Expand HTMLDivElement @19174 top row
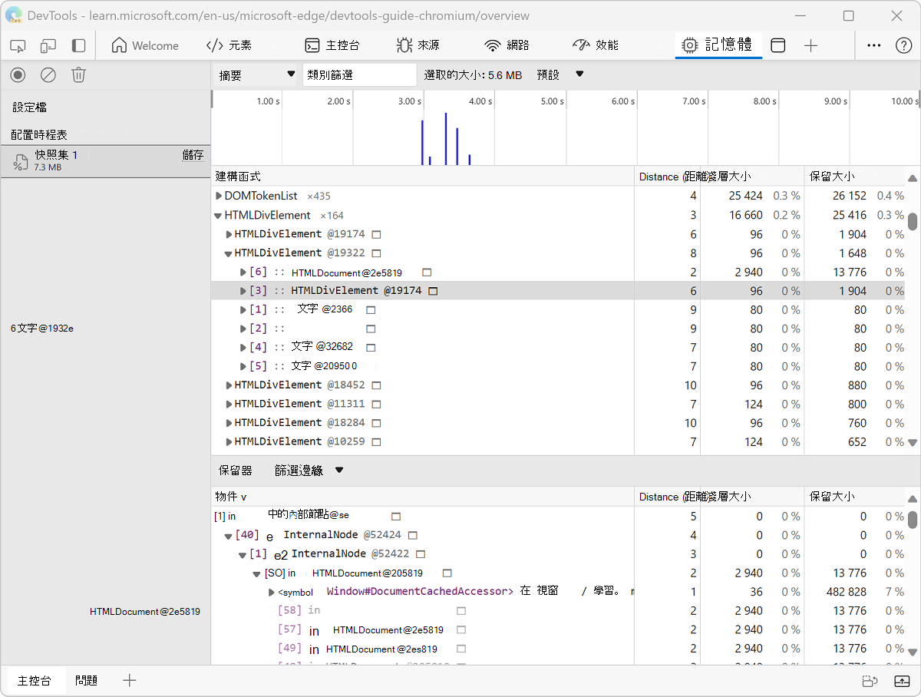Image resolution: width=921 pixels, height=697 pixels. coord(229,234)
